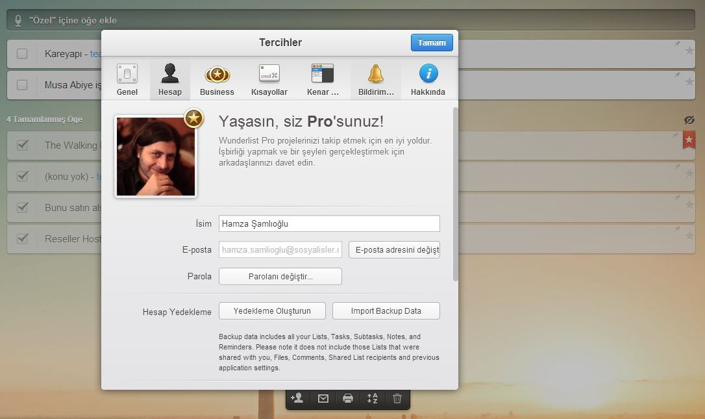
Task: Switch to the Kenar sidebar tab
Action: click(323, 80)
